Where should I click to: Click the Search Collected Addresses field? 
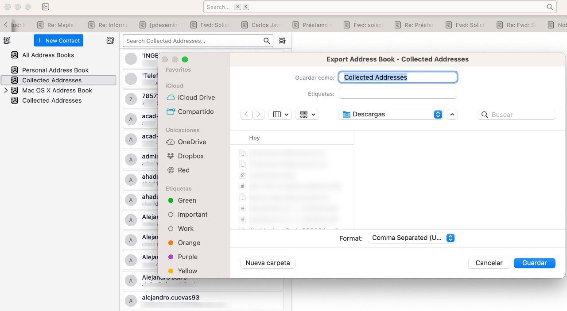point(198,41)
